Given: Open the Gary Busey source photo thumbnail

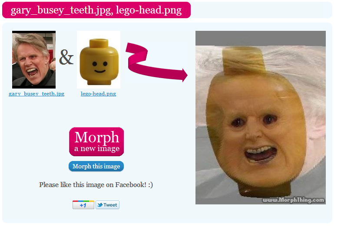Looking at the screenshot, I should (34, 59).
